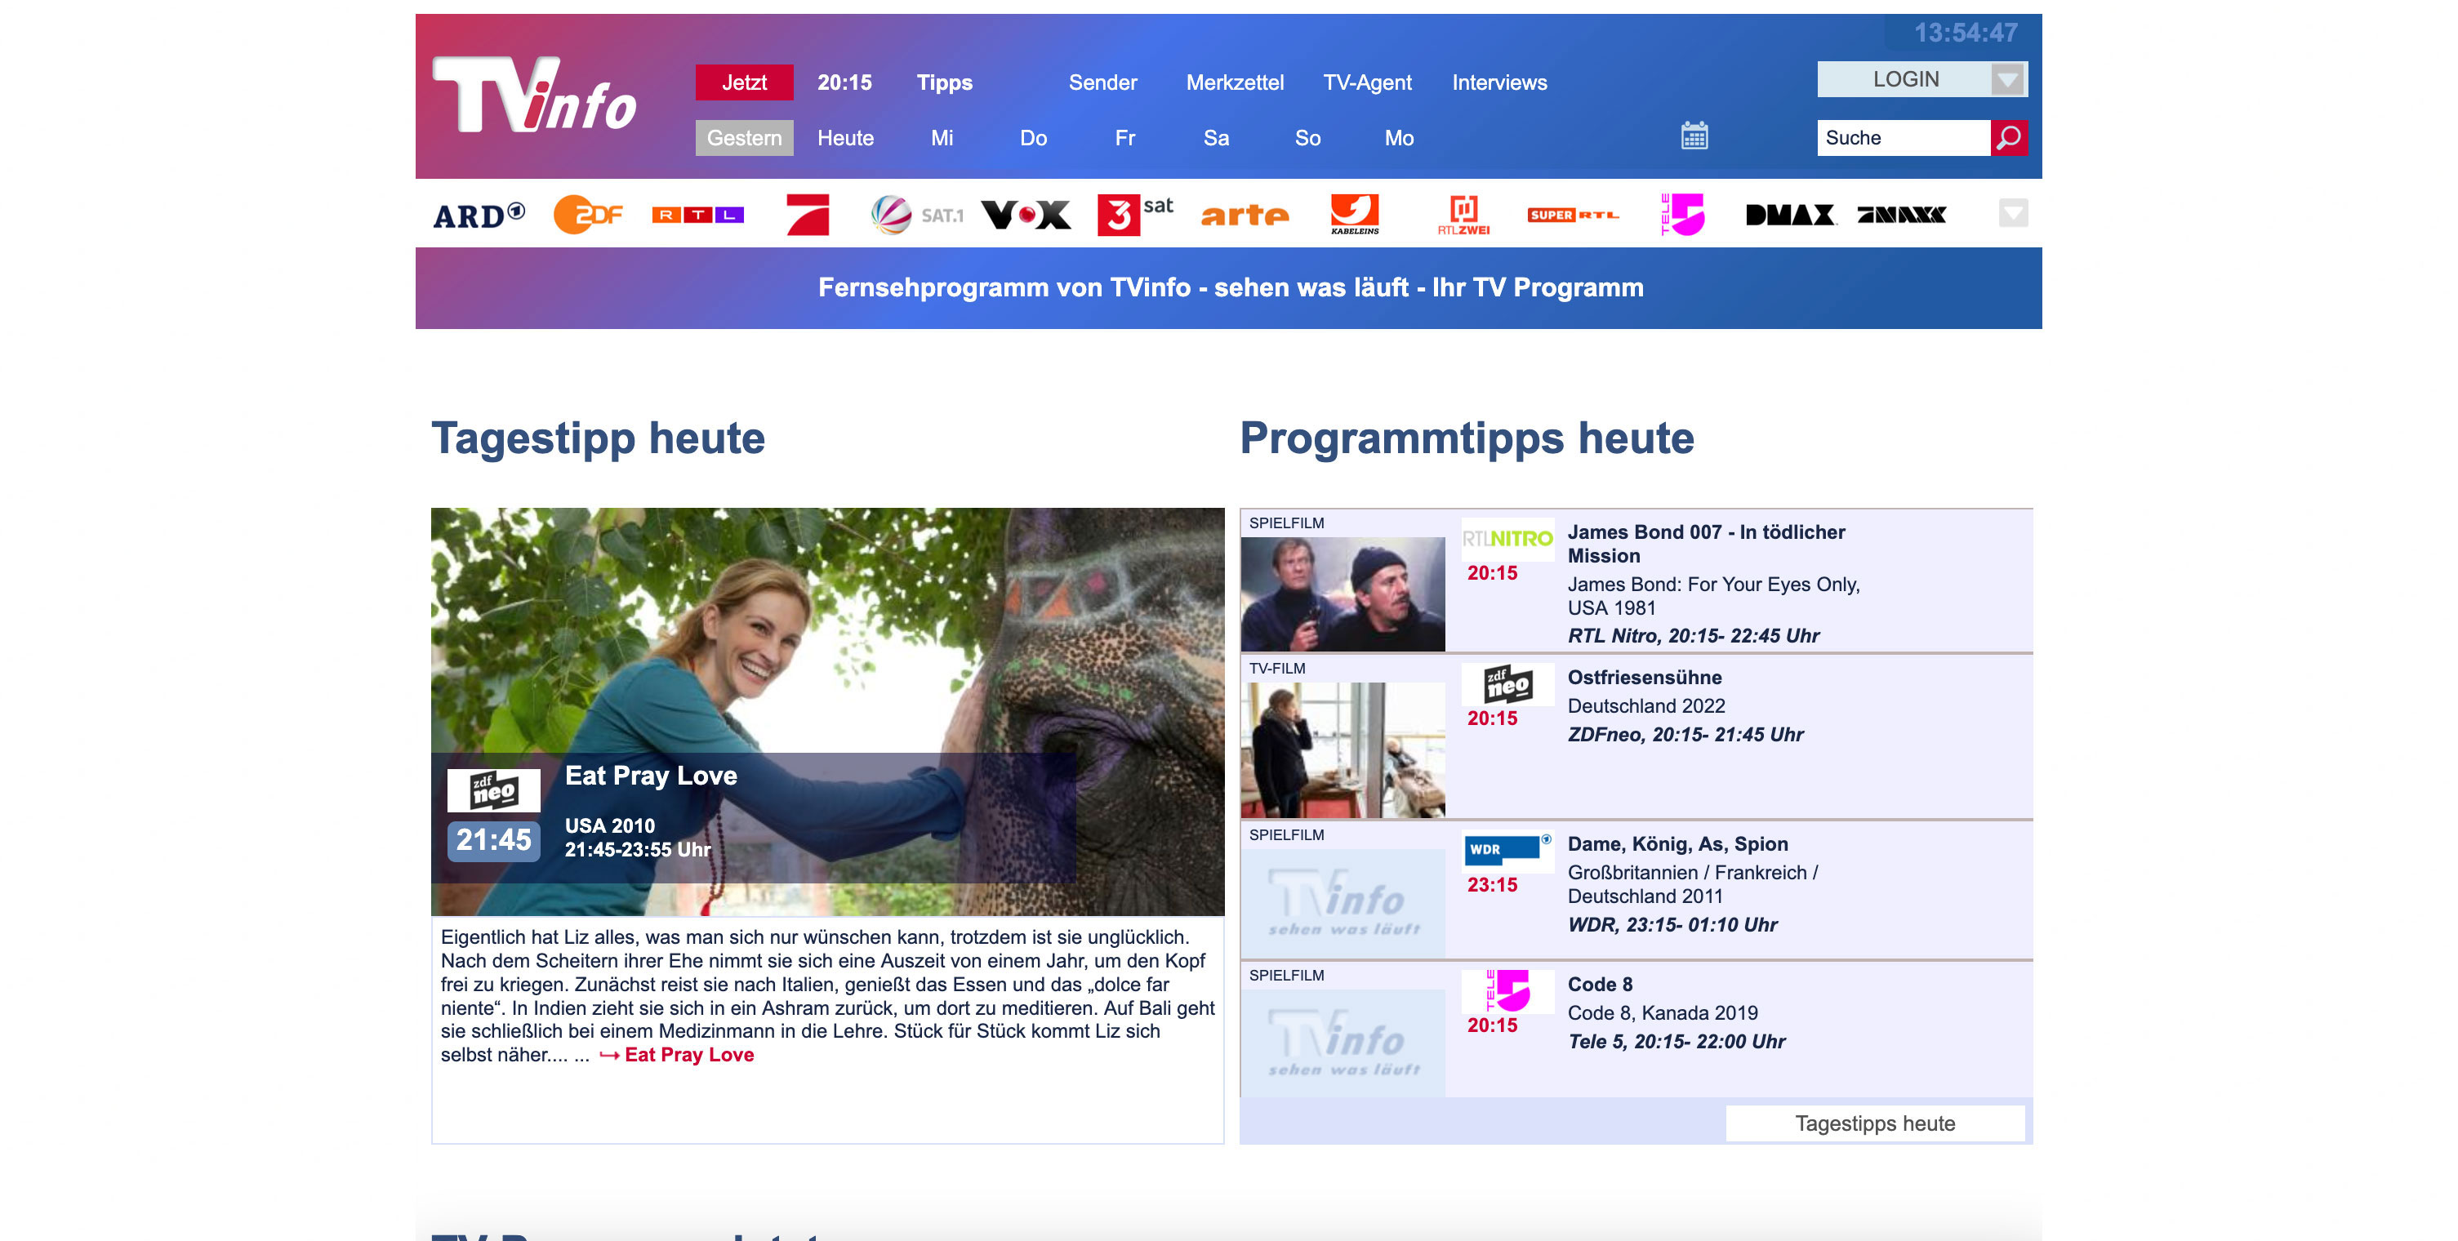Open the Merkzettel menu item

pos(1235,82)
